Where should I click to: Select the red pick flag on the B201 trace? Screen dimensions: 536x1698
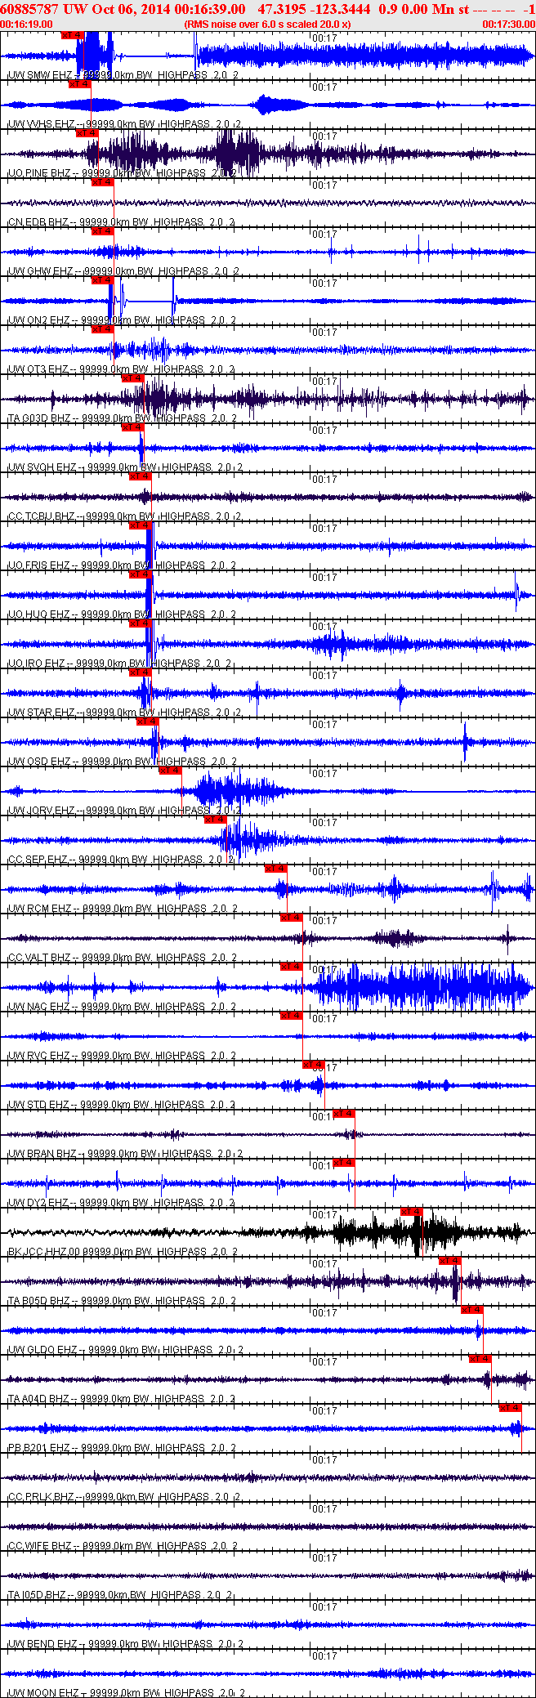click(x=510, y=1408)
